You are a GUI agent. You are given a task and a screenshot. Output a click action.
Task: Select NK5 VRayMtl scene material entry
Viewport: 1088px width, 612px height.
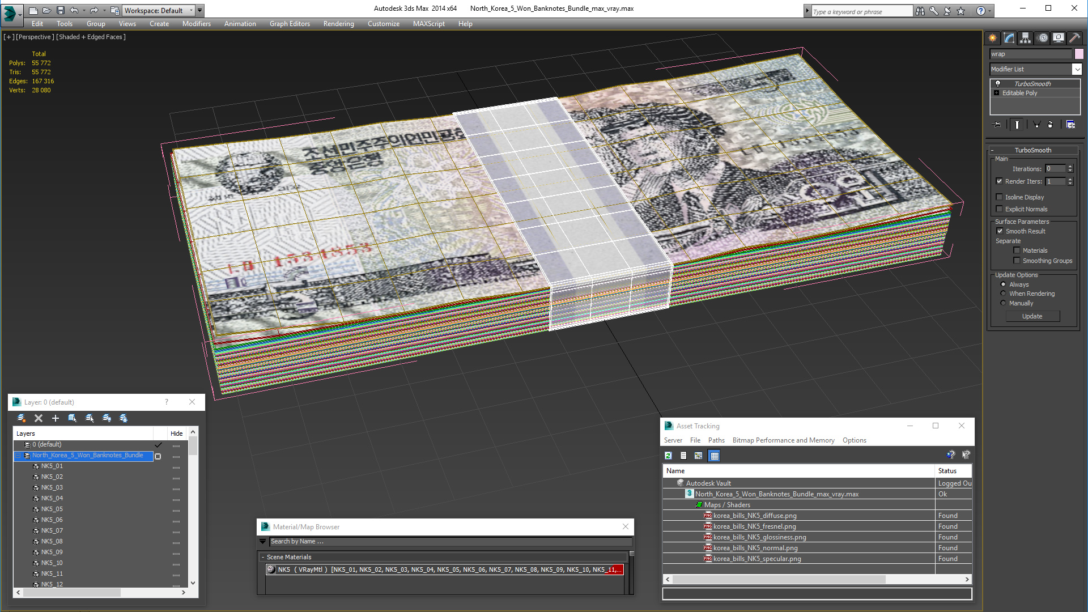[445, 569]
